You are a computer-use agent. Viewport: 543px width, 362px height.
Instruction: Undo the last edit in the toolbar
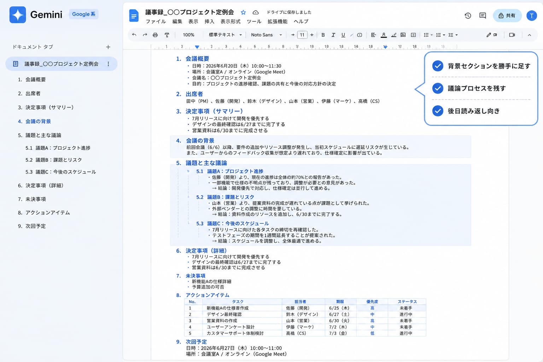pos(134,35)
